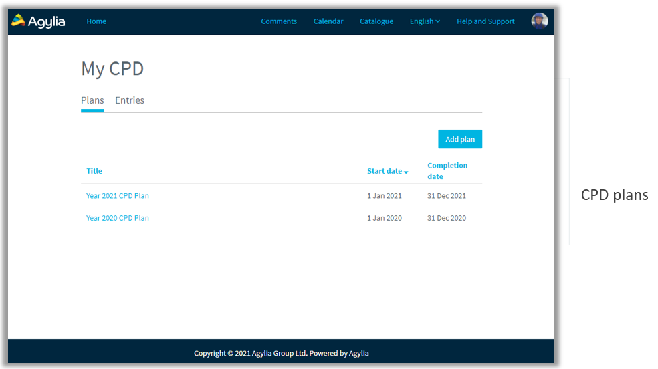Switch to the Entries tab
Image resolution: width=658 pixels, height=369 pixels.
(x=130, y=100)
